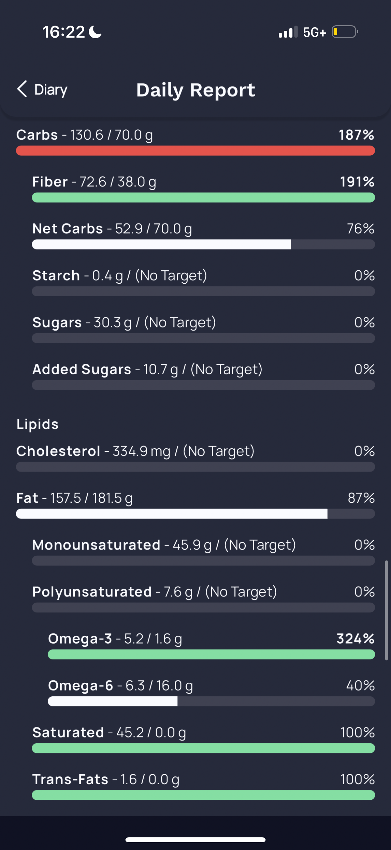The width and height of the screenshot is (391, 850).
Task: Open the Fiber nutrient details
Action: click(x=203, y=189)
